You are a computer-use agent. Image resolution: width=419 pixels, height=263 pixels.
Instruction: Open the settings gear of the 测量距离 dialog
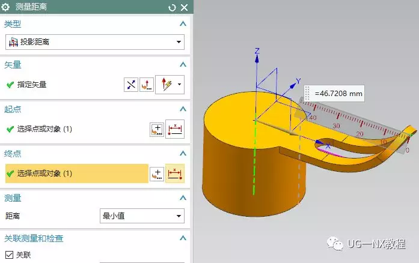[7, 7]
